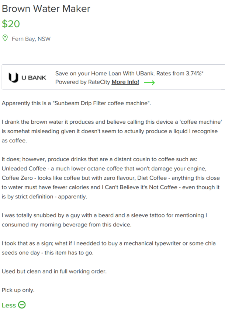Image resolution: width=225 pixels, height=314 pixels.
Task: Click the Less link
Action: pyautogui.click(x=8, y=305)
